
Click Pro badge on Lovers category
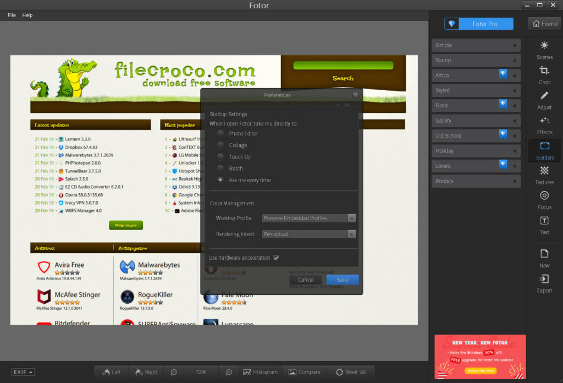503,165
